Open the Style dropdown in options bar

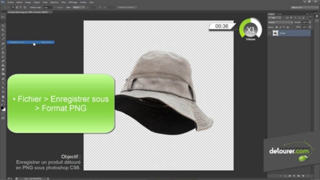coord(79,7)
